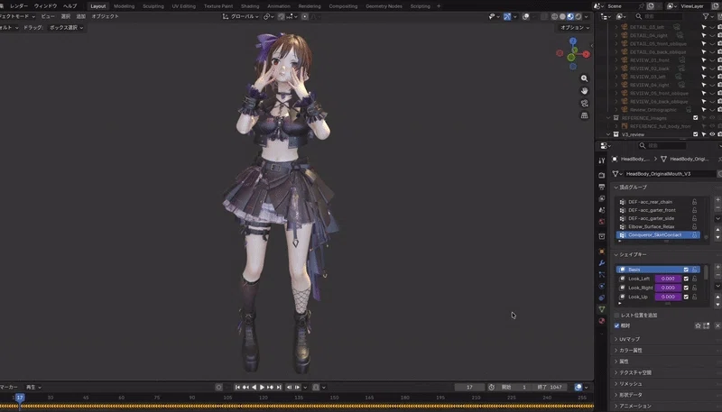722x412 pixels.
Task: Switch to the Shading workspace tab
Action: [250, 6]
